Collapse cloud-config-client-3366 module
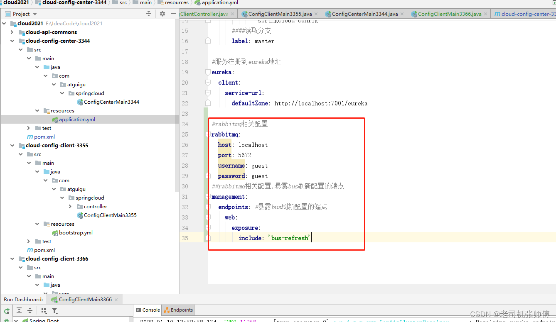Viewport: 556px width, 322px height. pyautogui.click(x=12, y=259)
